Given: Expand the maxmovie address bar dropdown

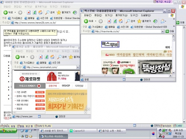Looking at the screenshot, I should (x=163, y=32).
